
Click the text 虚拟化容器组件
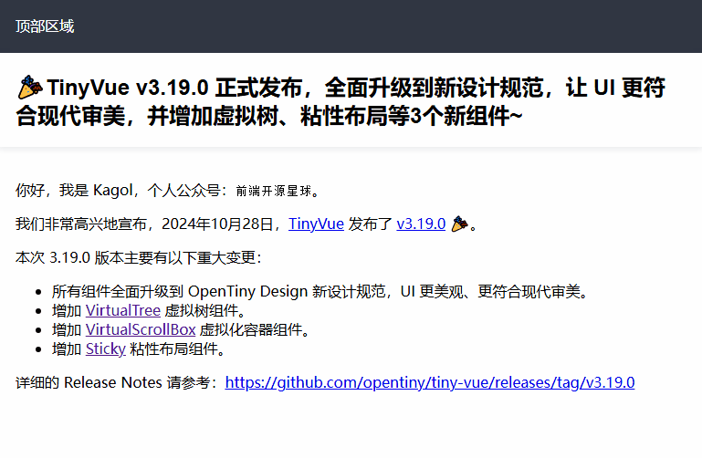point(251,329)
